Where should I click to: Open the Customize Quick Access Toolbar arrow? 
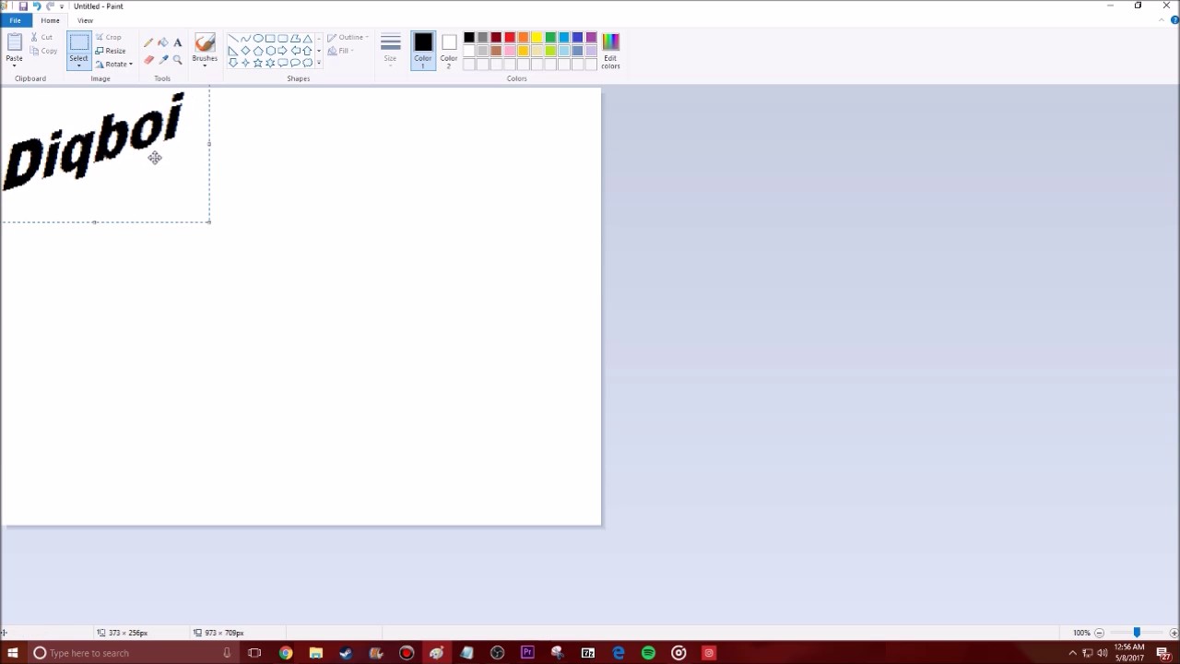click(62, 6)
